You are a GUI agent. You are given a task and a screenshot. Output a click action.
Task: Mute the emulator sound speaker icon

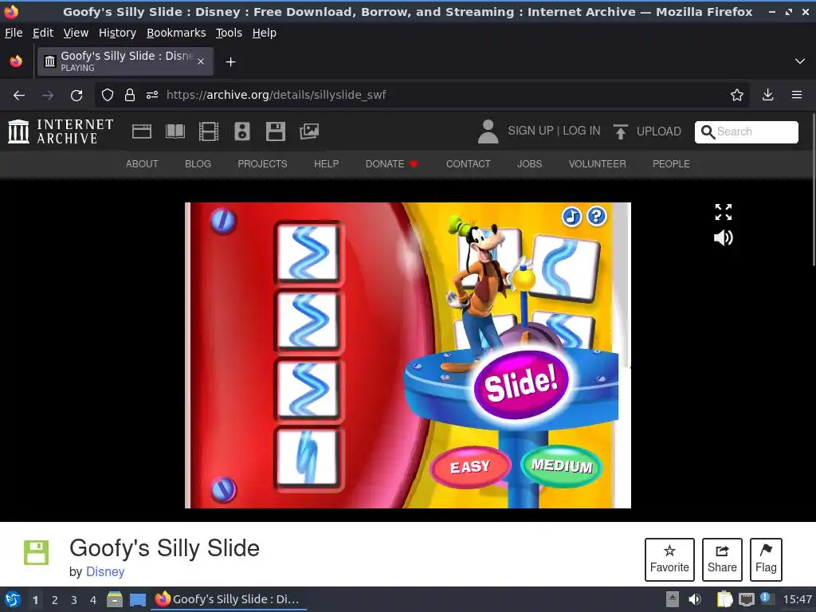[724, 237]
